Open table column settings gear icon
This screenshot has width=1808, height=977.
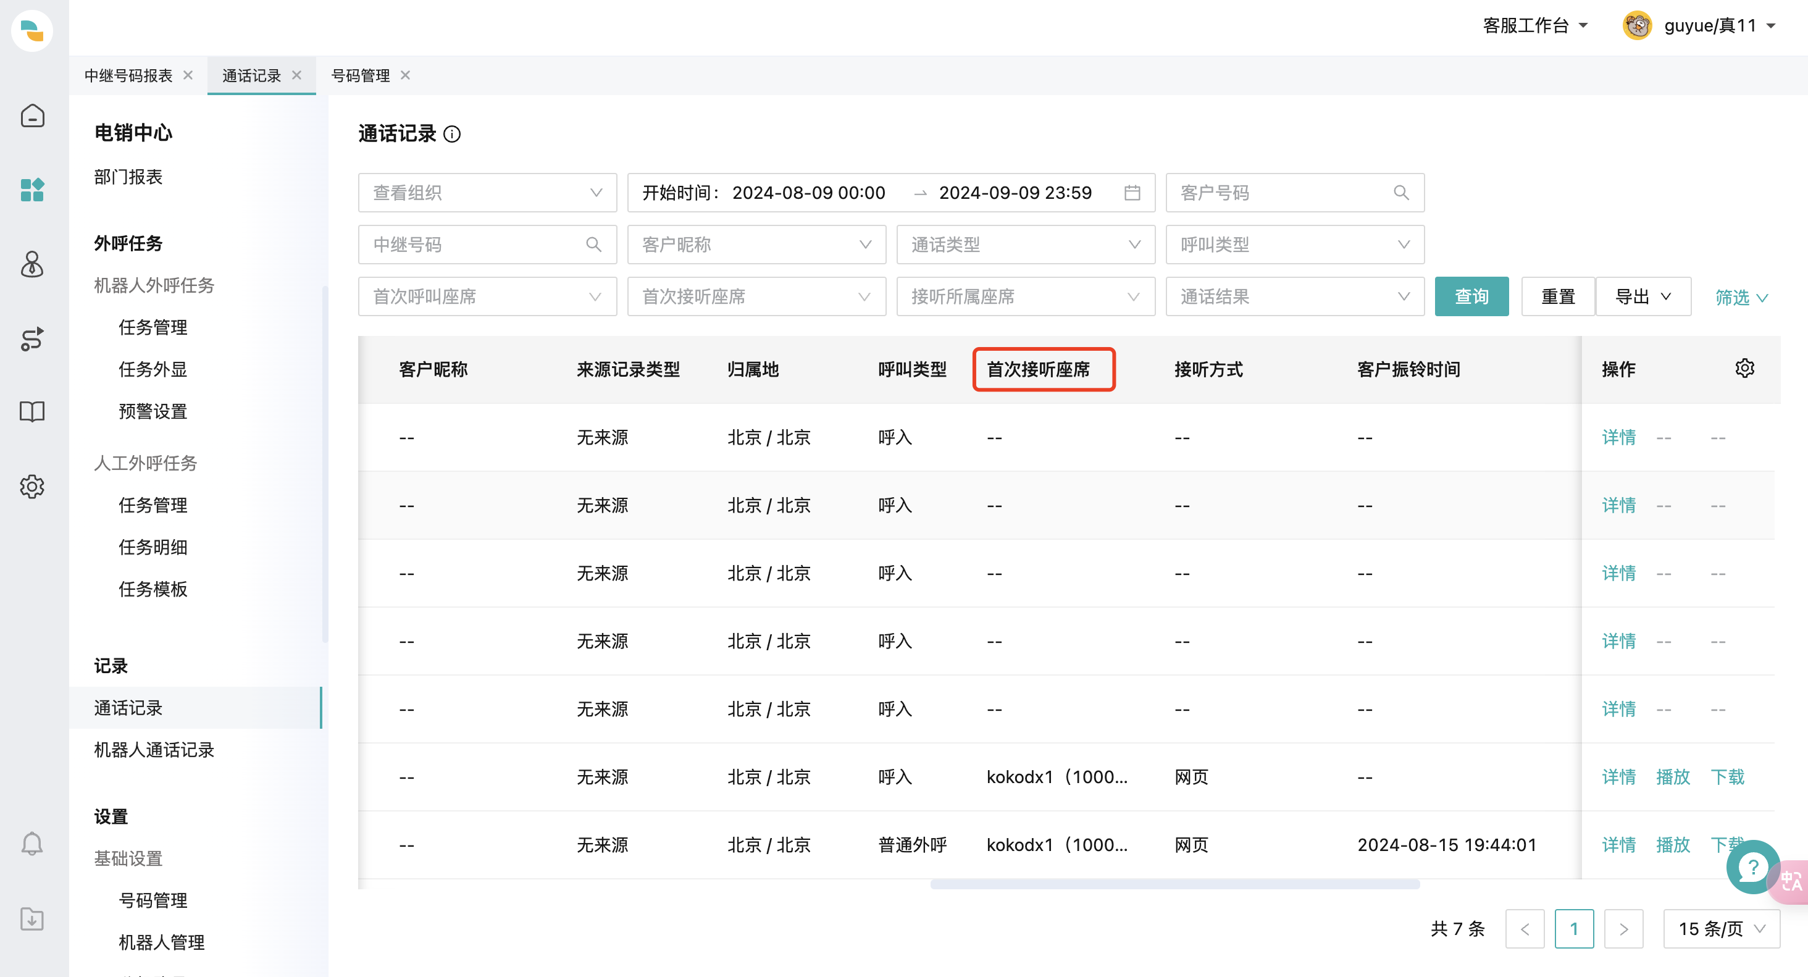1745,369
